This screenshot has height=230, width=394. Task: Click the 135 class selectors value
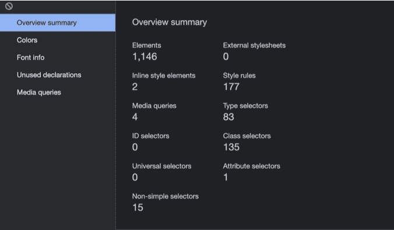tap(231, 147)
